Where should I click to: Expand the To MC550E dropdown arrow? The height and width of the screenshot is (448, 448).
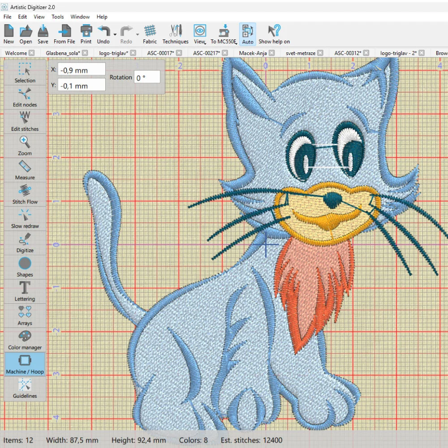pos(236,43)
